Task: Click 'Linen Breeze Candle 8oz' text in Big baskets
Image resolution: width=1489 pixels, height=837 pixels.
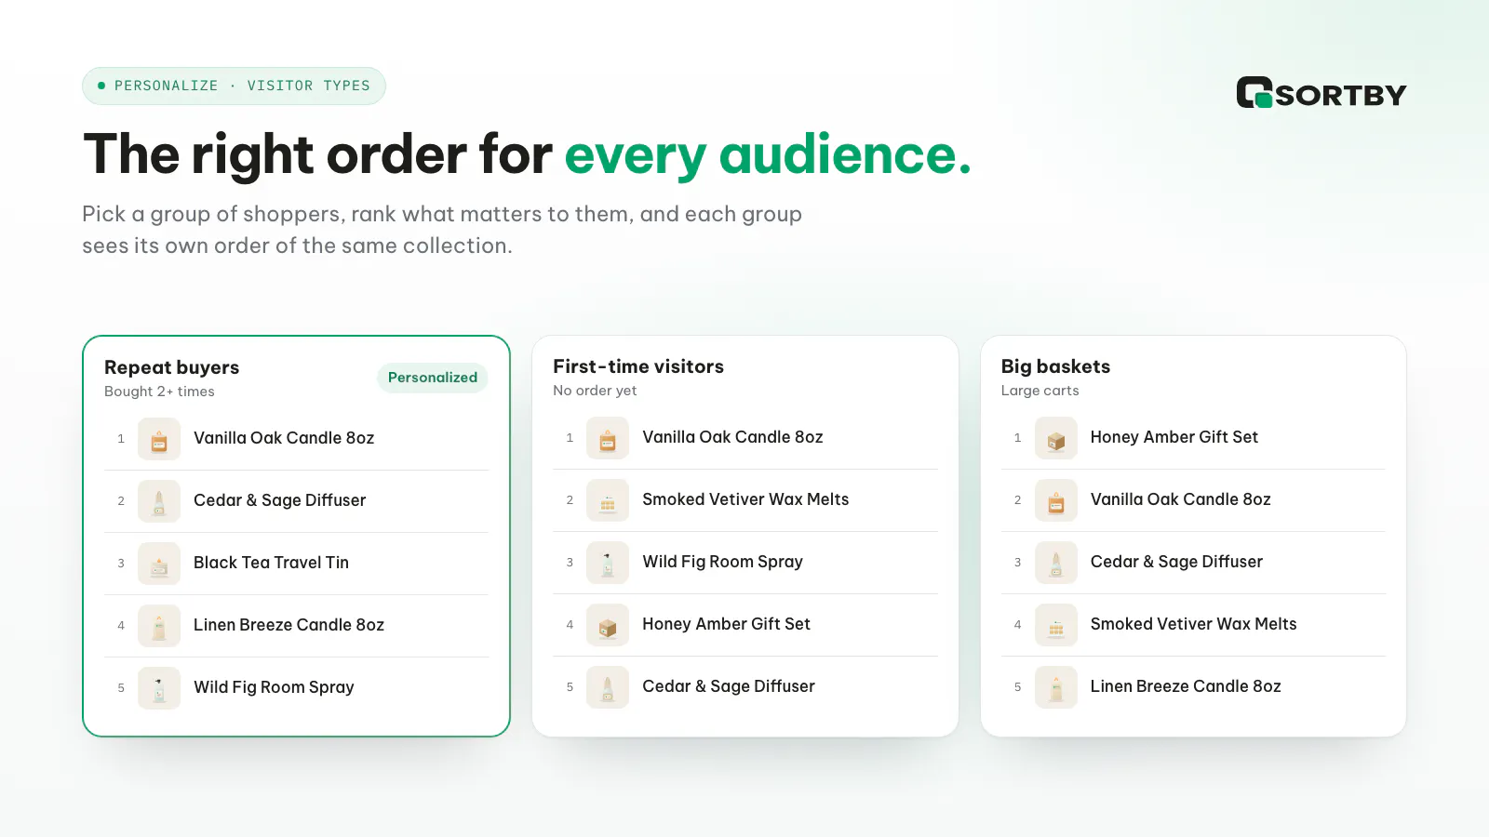Action: (1186, 686)
